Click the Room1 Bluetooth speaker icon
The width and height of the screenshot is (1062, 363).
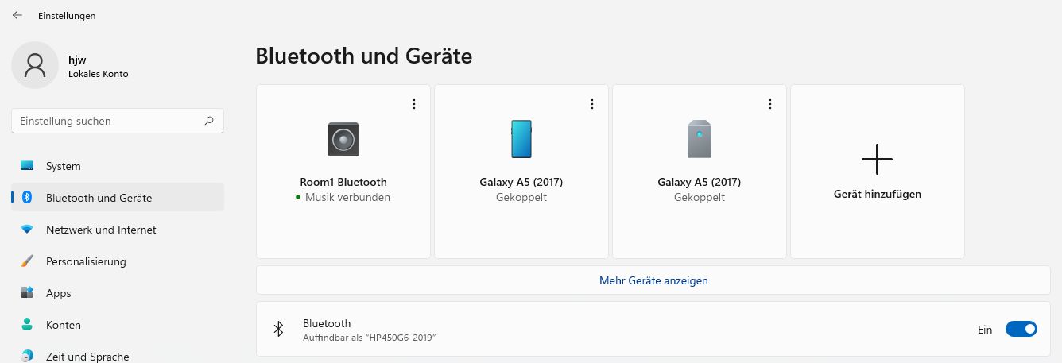click(343, 139)
